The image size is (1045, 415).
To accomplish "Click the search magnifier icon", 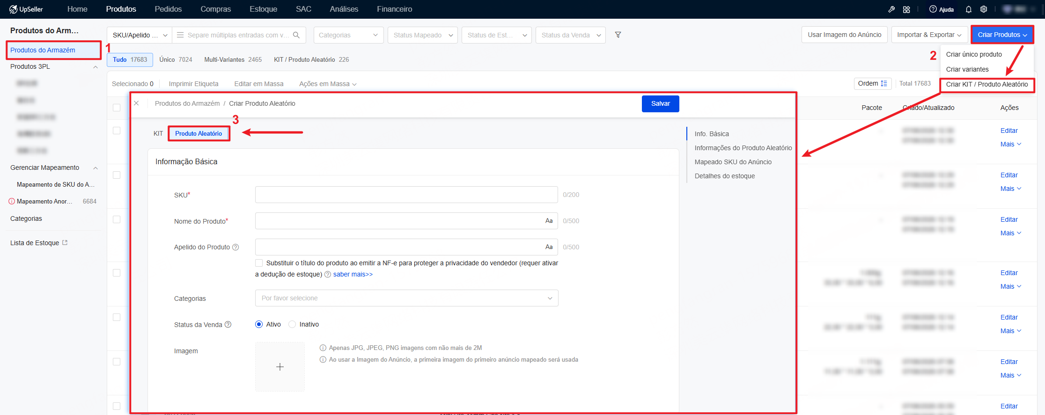I will pos(296,35).
